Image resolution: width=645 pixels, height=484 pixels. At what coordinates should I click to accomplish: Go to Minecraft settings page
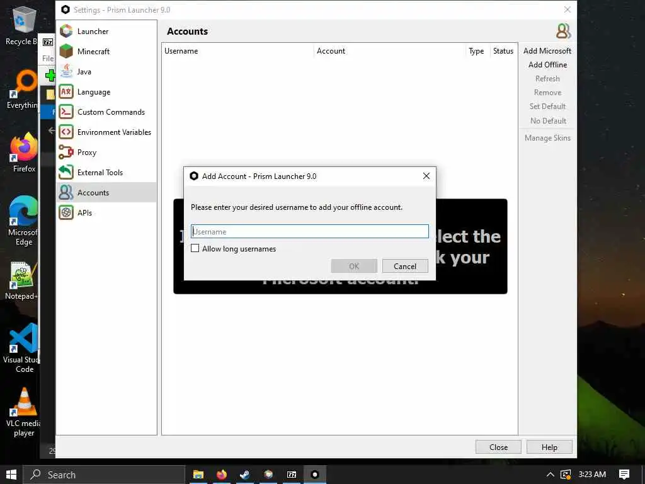tap(93, 52)
